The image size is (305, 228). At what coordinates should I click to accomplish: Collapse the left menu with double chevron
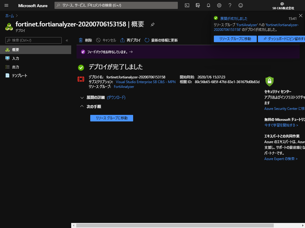pos(67,40)
